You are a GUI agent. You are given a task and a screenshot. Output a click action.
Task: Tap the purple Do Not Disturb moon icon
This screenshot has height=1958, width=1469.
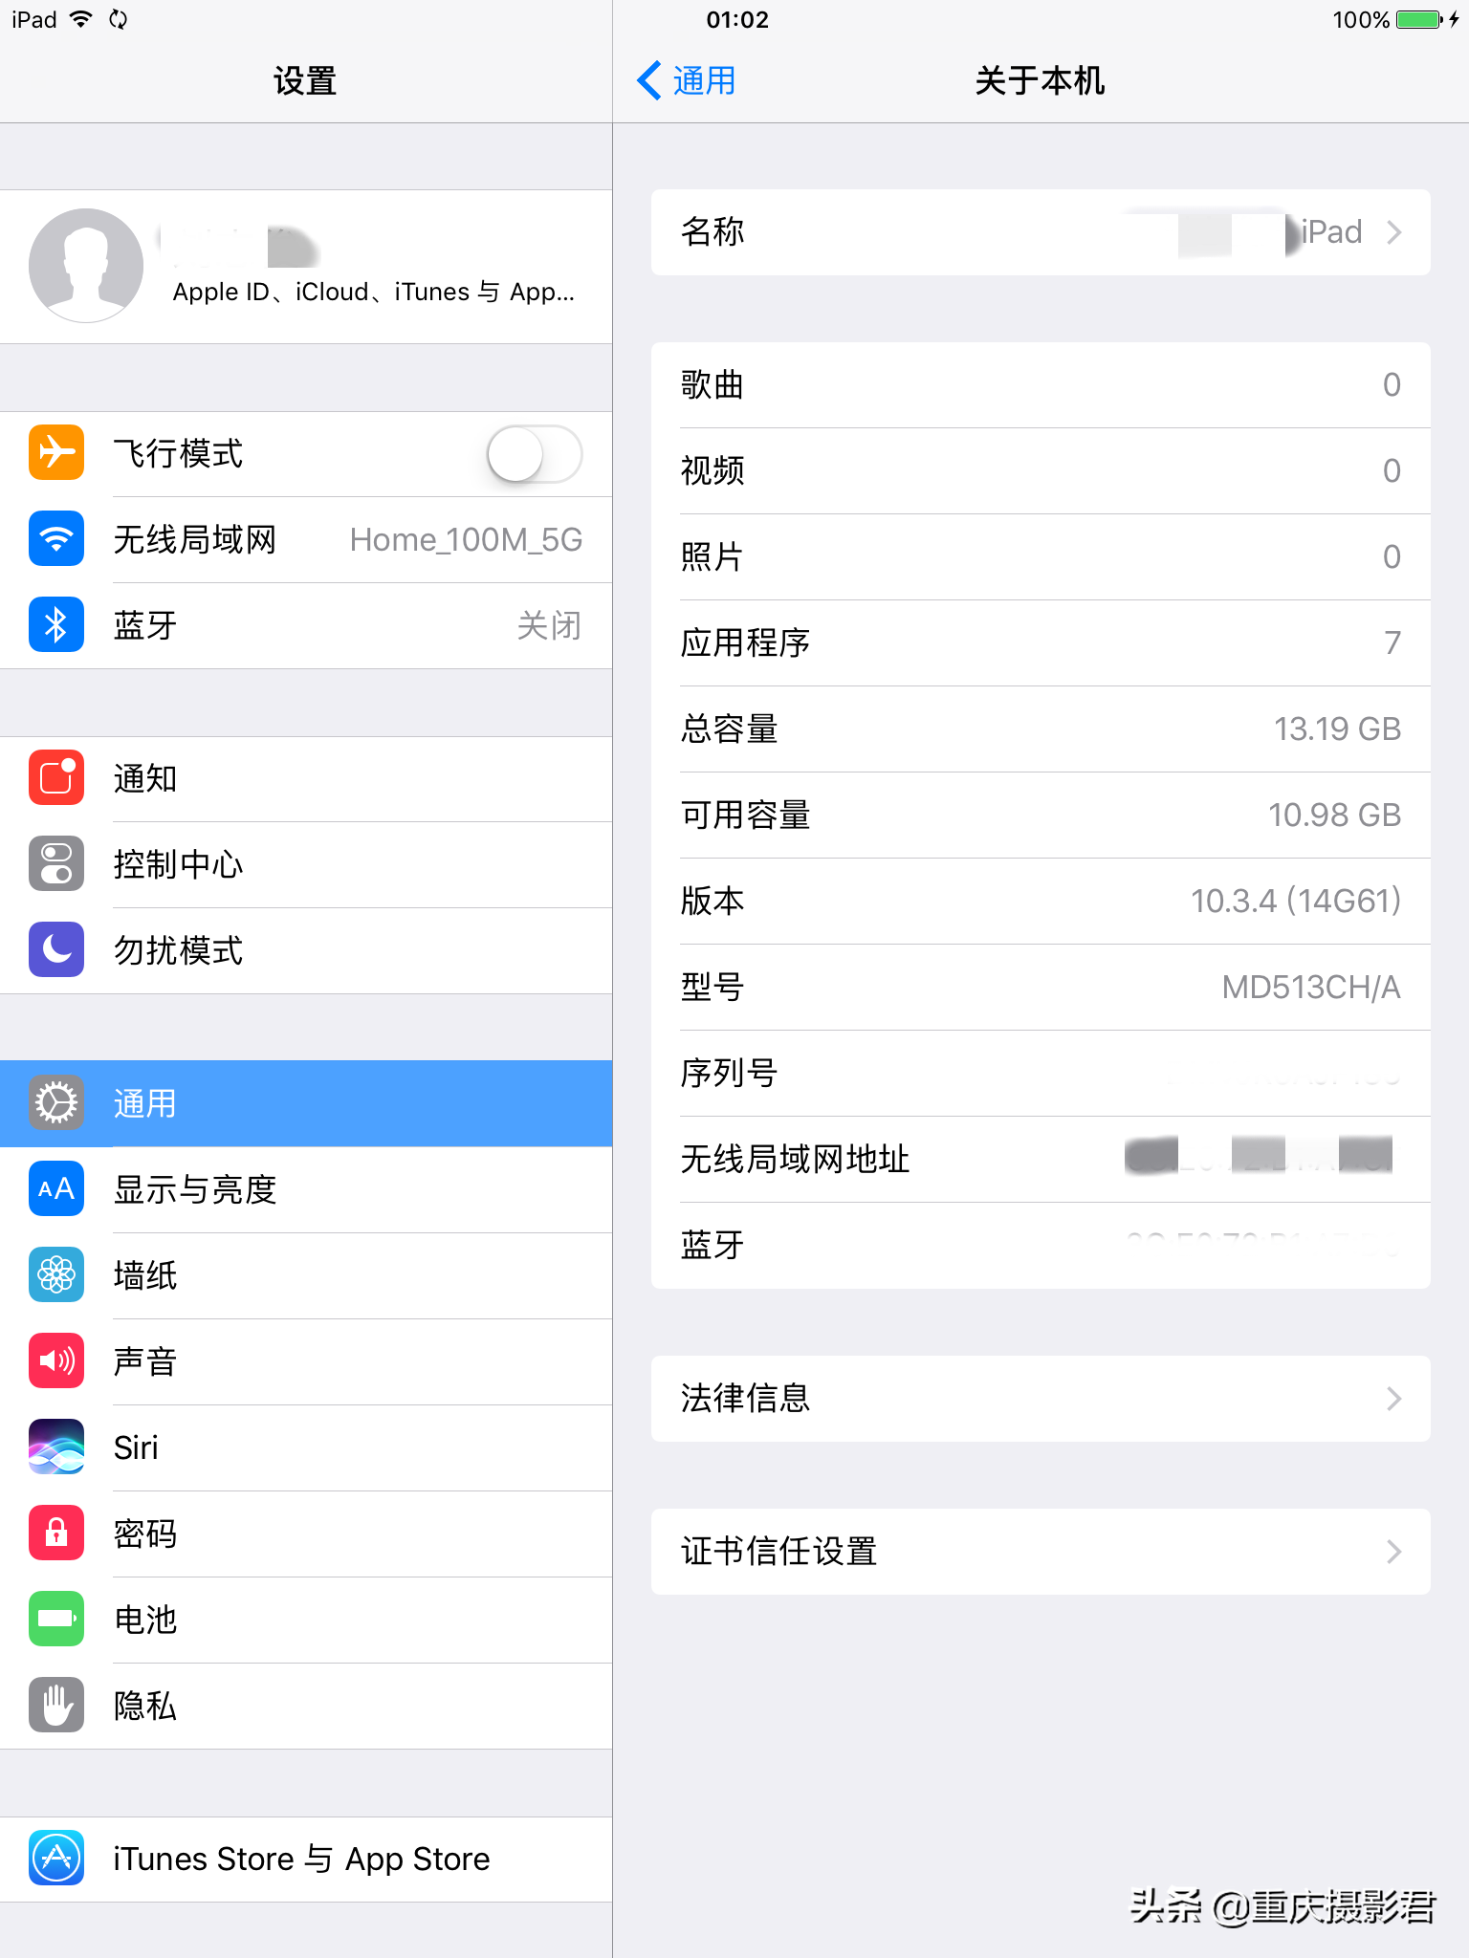pyautogui.click(x=56, y=949)
